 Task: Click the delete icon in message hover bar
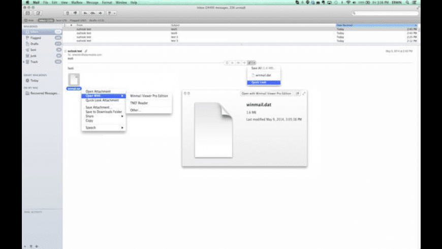(x=227, y=63)
